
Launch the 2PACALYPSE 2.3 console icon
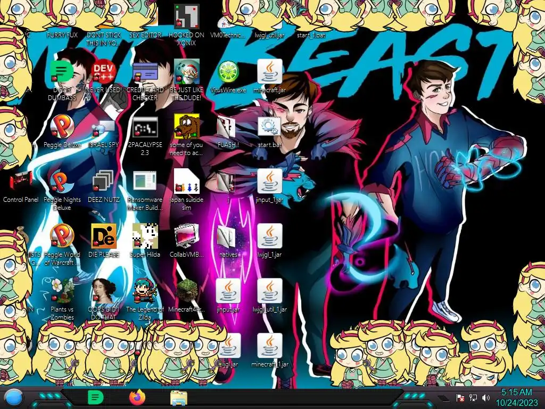coord(145,127)
